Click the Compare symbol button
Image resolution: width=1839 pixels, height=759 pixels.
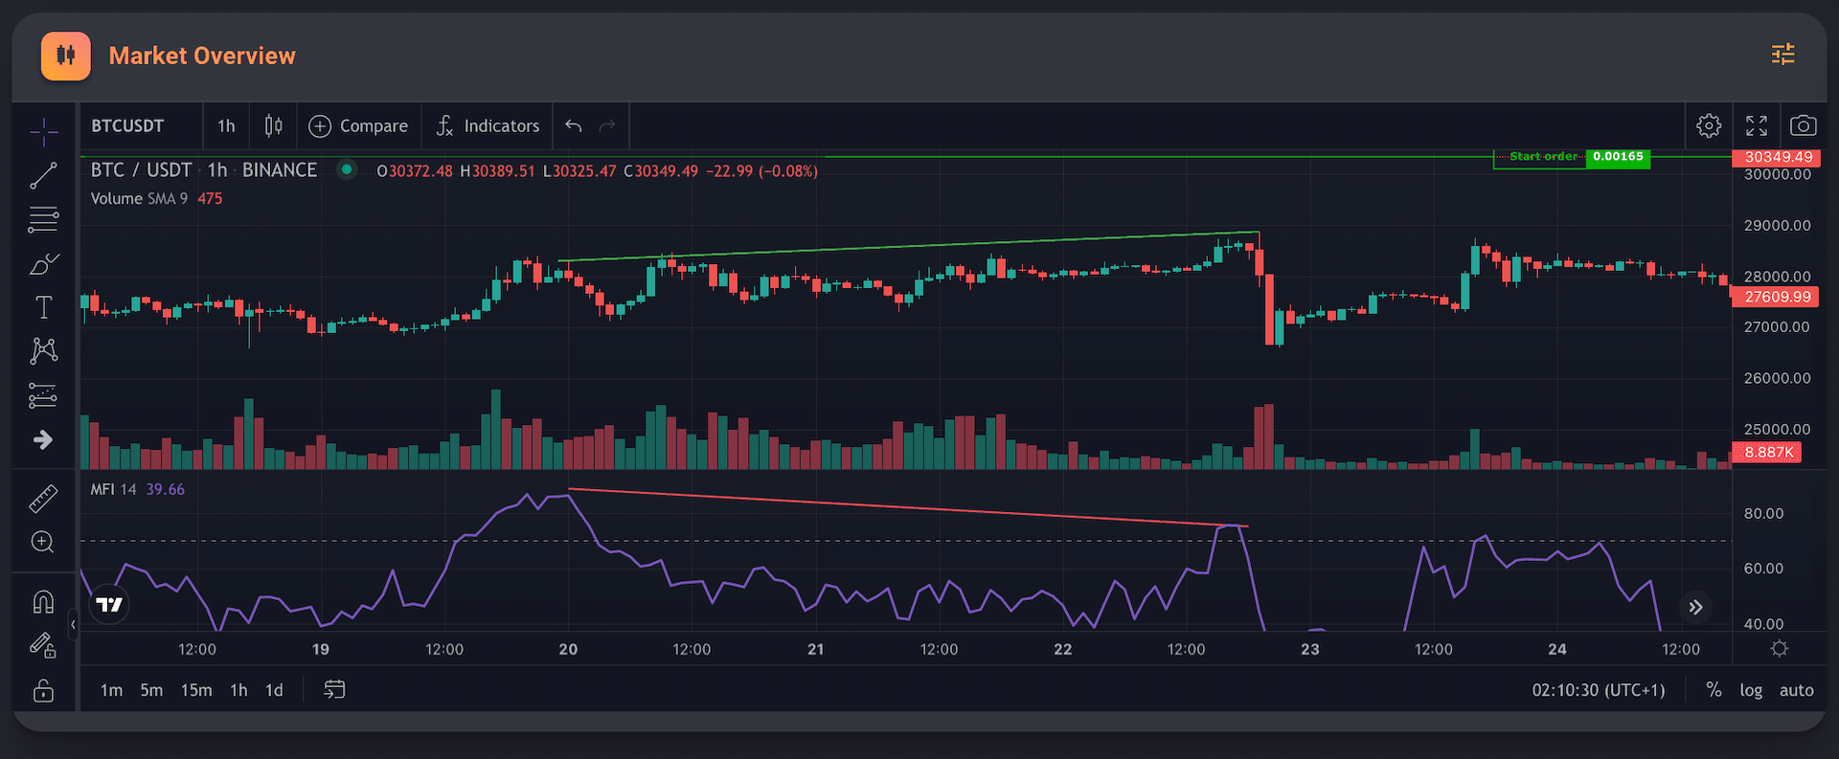coord(358,125)
